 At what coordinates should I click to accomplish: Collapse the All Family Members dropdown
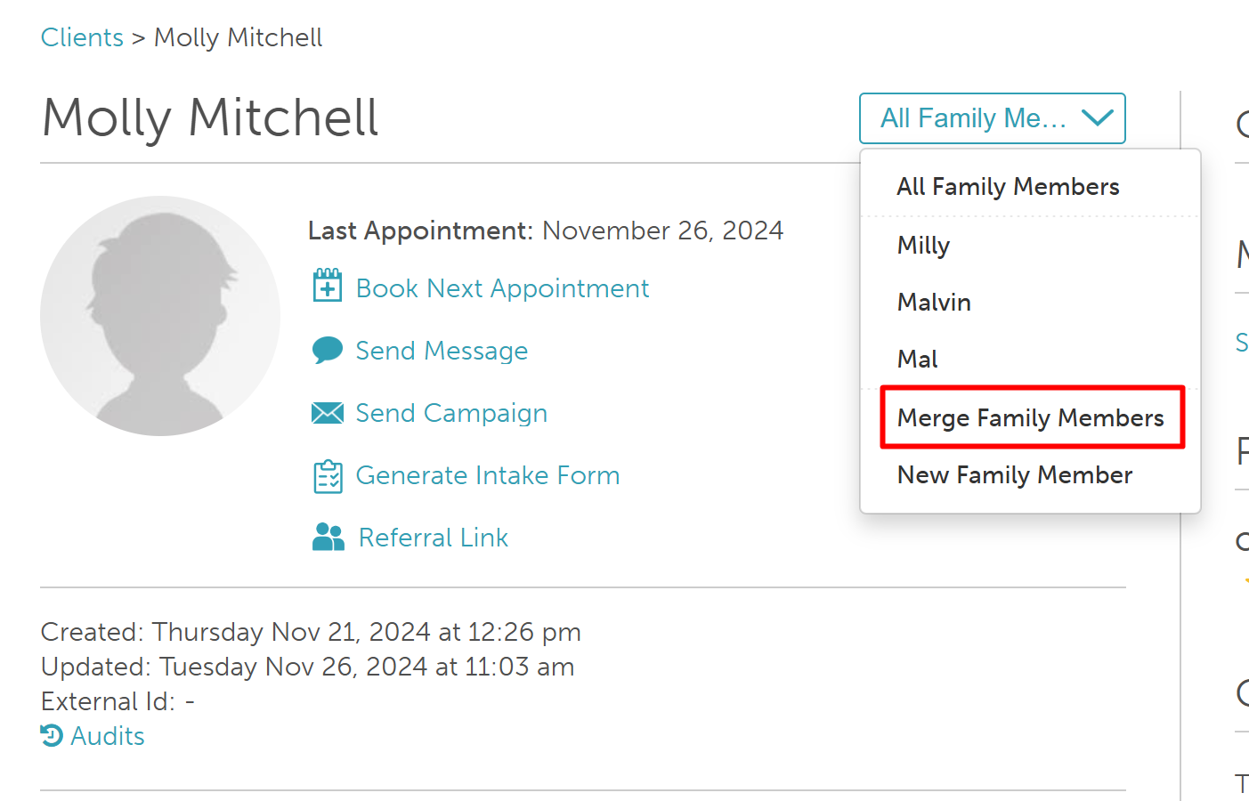click(993, 118)
